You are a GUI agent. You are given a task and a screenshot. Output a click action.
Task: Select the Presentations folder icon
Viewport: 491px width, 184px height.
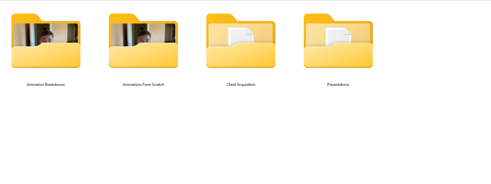pos(338,56)
